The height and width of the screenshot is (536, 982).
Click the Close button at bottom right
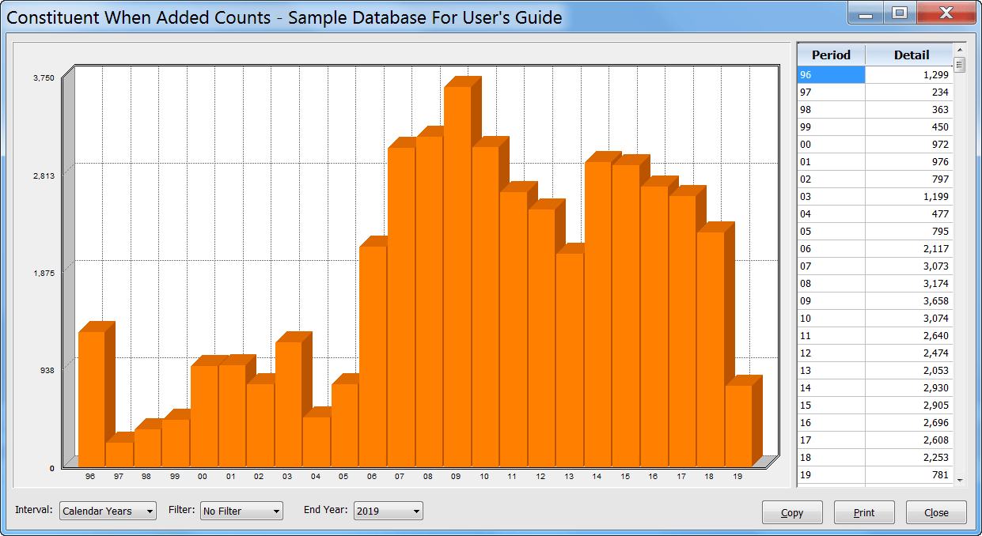tap(935, 512)
